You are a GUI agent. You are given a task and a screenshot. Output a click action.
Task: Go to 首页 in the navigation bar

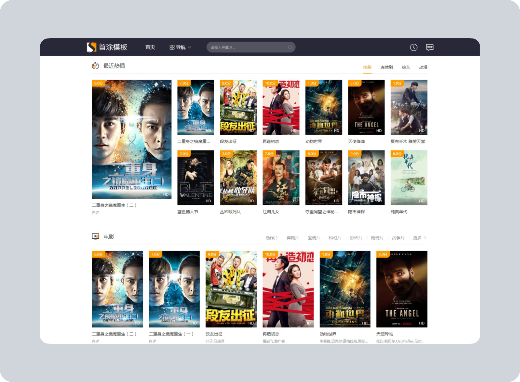click(x=150, y=47)
